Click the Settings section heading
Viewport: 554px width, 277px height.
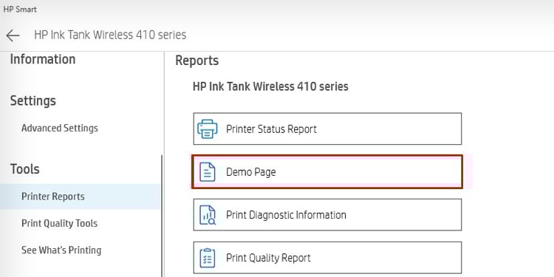pyautogui.click(x=33, y=101)
